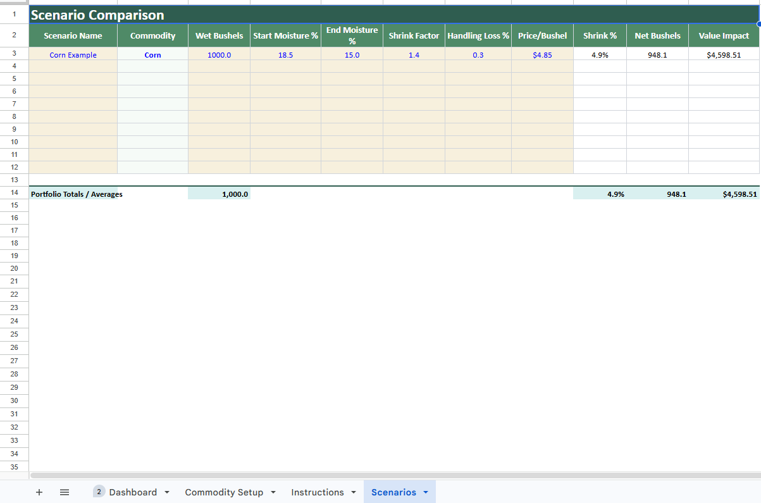Select the Net Bushels value 948.1

pyautogui.click(x=657, y=55)
